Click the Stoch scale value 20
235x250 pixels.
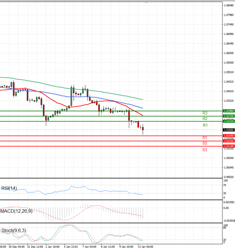(x=225, y=240)
